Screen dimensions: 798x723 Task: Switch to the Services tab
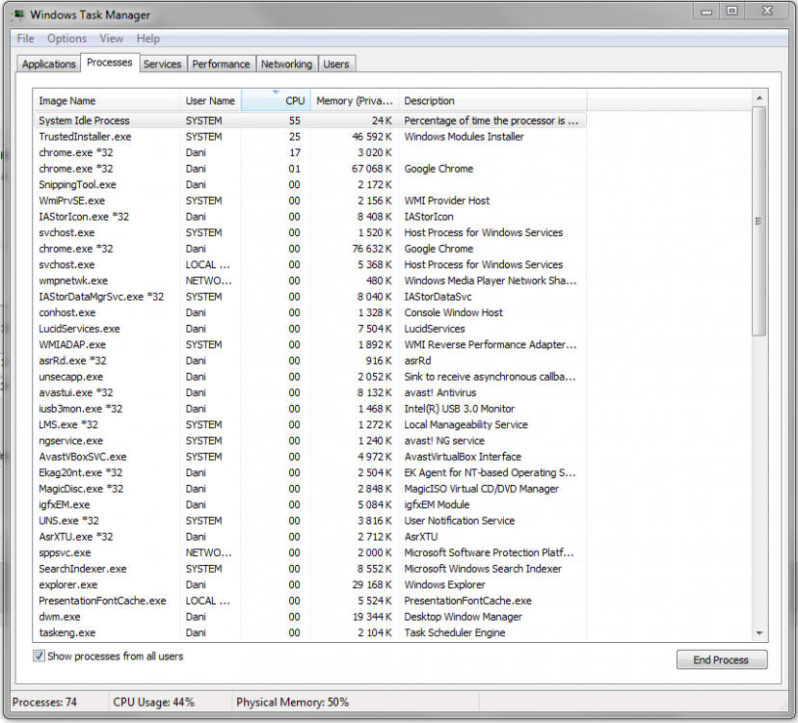point(162,65)
